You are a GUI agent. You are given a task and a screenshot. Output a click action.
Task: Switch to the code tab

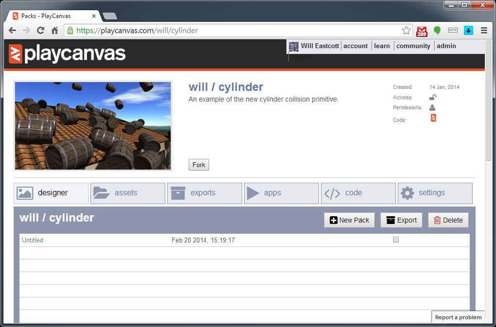pos(358,193)
